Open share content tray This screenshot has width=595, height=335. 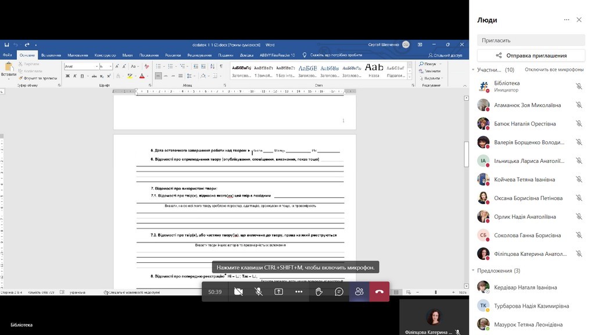coord(278,292)
